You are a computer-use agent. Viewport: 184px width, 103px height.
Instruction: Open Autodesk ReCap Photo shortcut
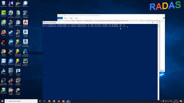click(25, 43)
